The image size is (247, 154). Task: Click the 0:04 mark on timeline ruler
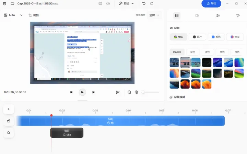(x=129, y=110)
